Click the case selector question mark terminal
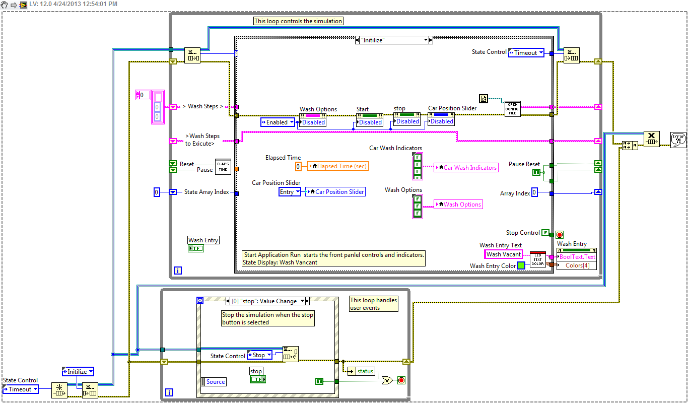Viewport: 689px width, 404px height. tap(237, 53)
